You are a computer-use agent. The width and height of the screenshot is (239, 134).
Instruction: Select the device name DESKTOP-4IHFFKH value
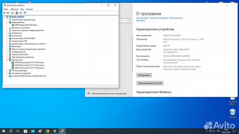tap(172, 35)
